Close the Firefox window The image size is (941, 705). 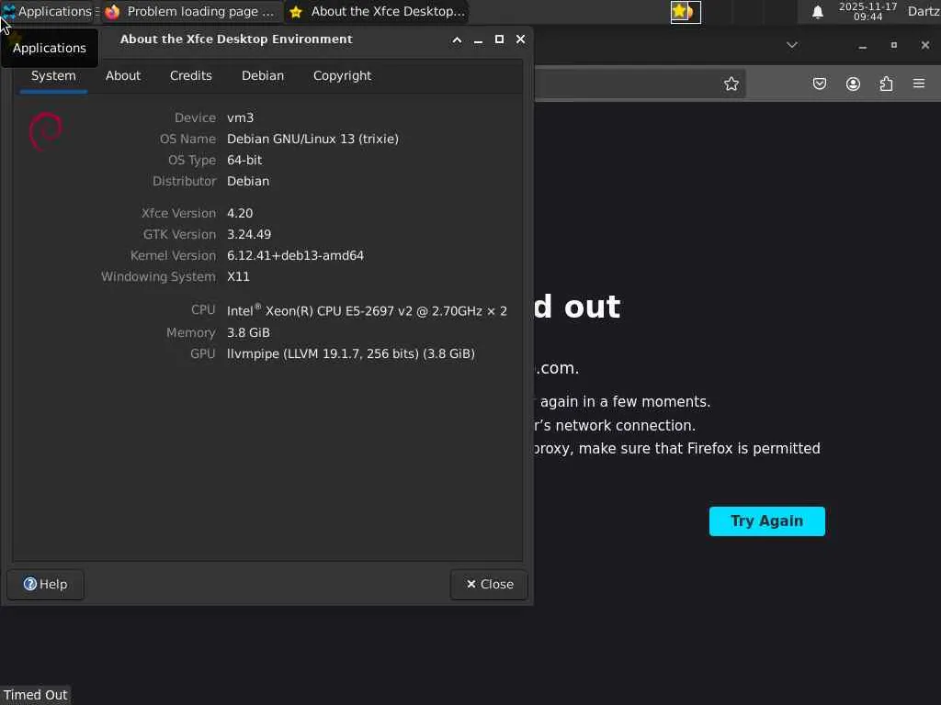pos(924,46)
